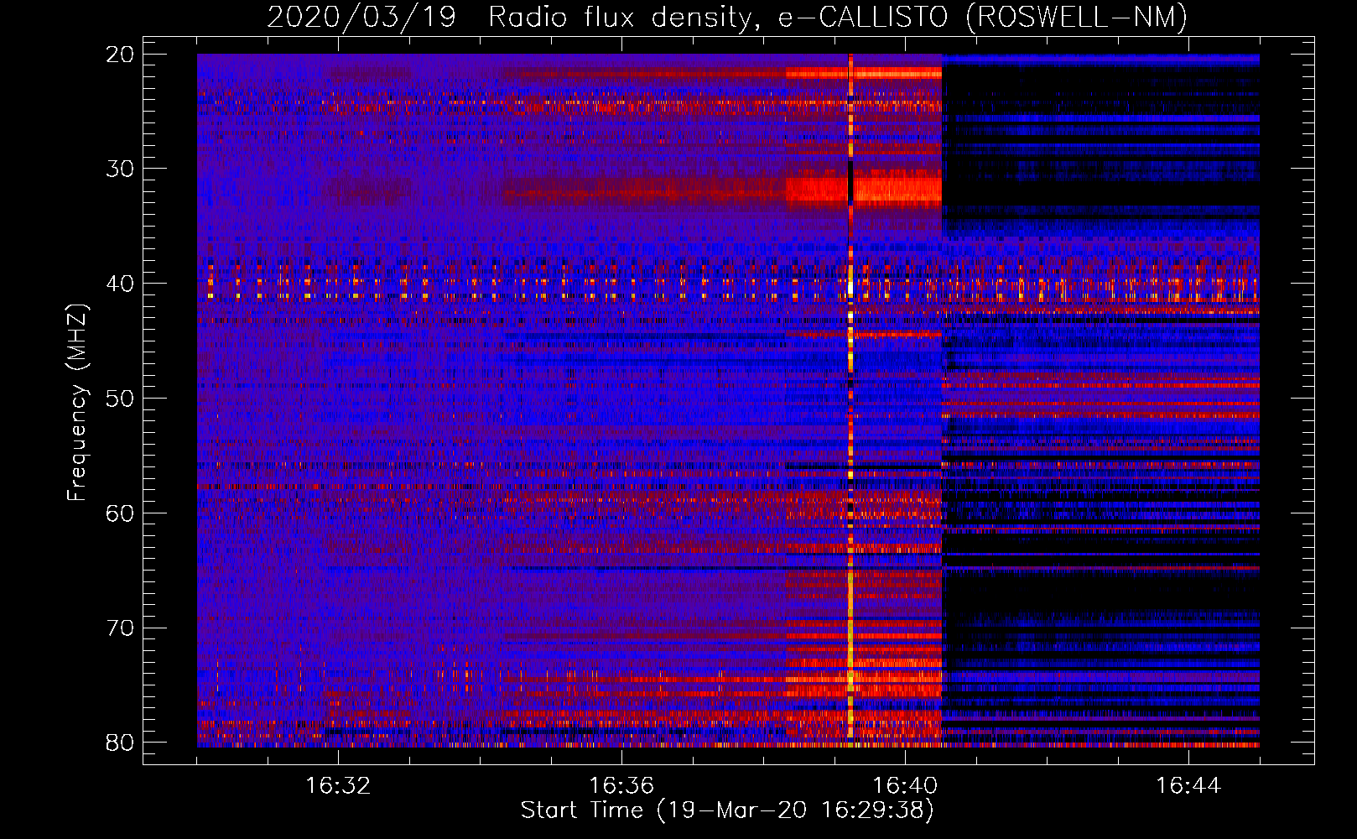Click the plot title '2020/03/19 Radio flux density'
The height and width of the screenshot is (839, 1357).
(x=727, y=17)
